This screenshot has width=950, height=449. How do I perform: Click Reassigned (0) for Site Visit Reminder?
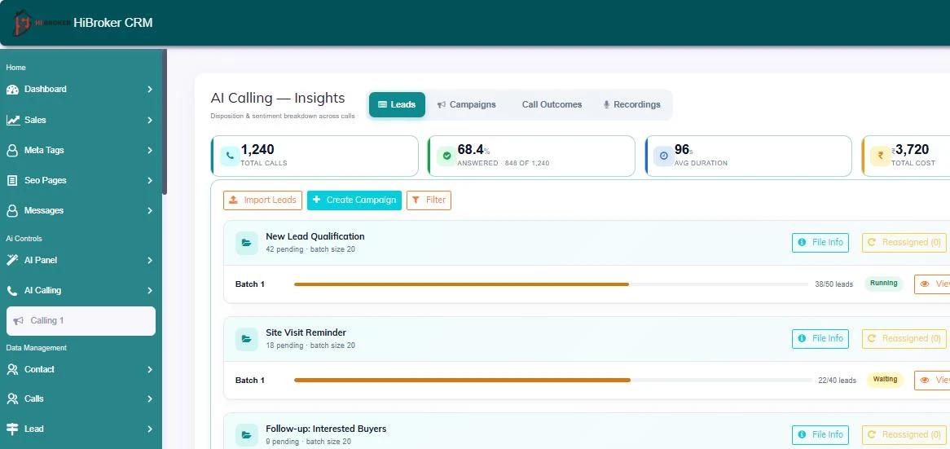[904, 339]
